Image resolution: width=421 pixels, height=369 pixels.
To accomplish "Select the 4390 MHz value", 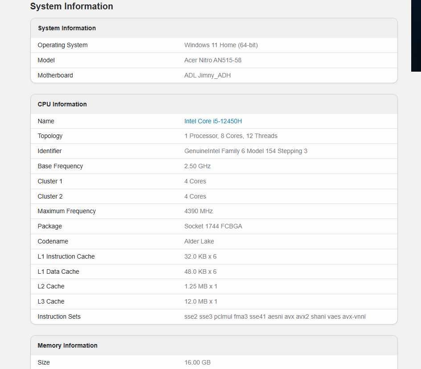I will (198, 211).
